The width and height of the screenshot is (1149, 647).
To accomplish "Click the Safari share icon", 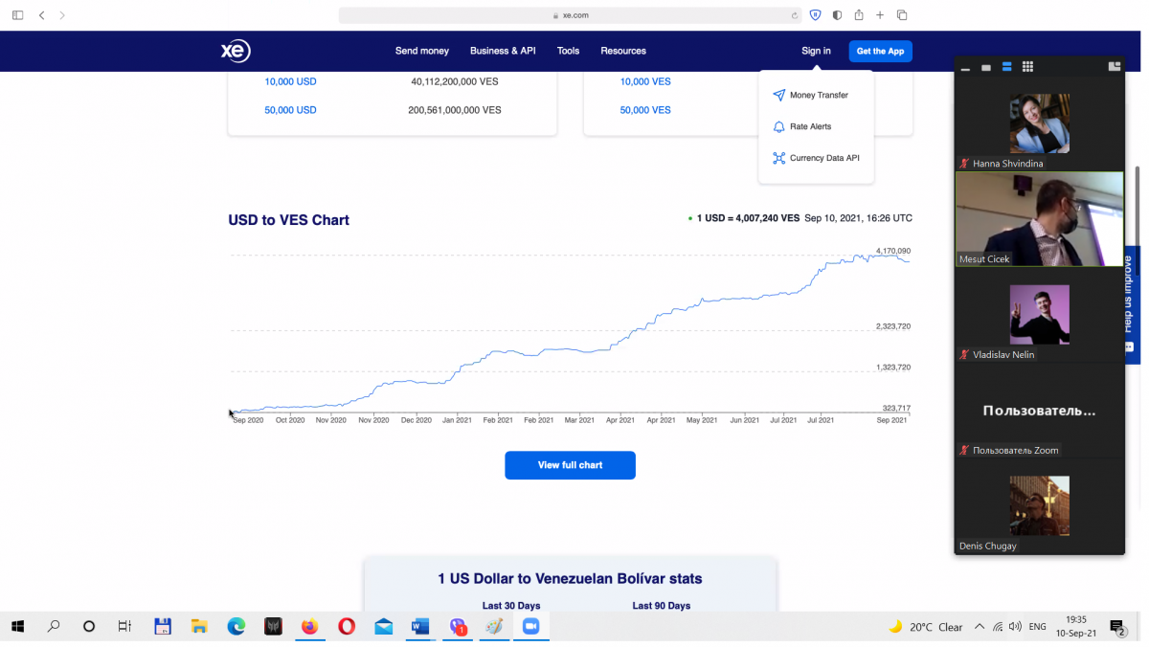I will click(x=859, y=15).
